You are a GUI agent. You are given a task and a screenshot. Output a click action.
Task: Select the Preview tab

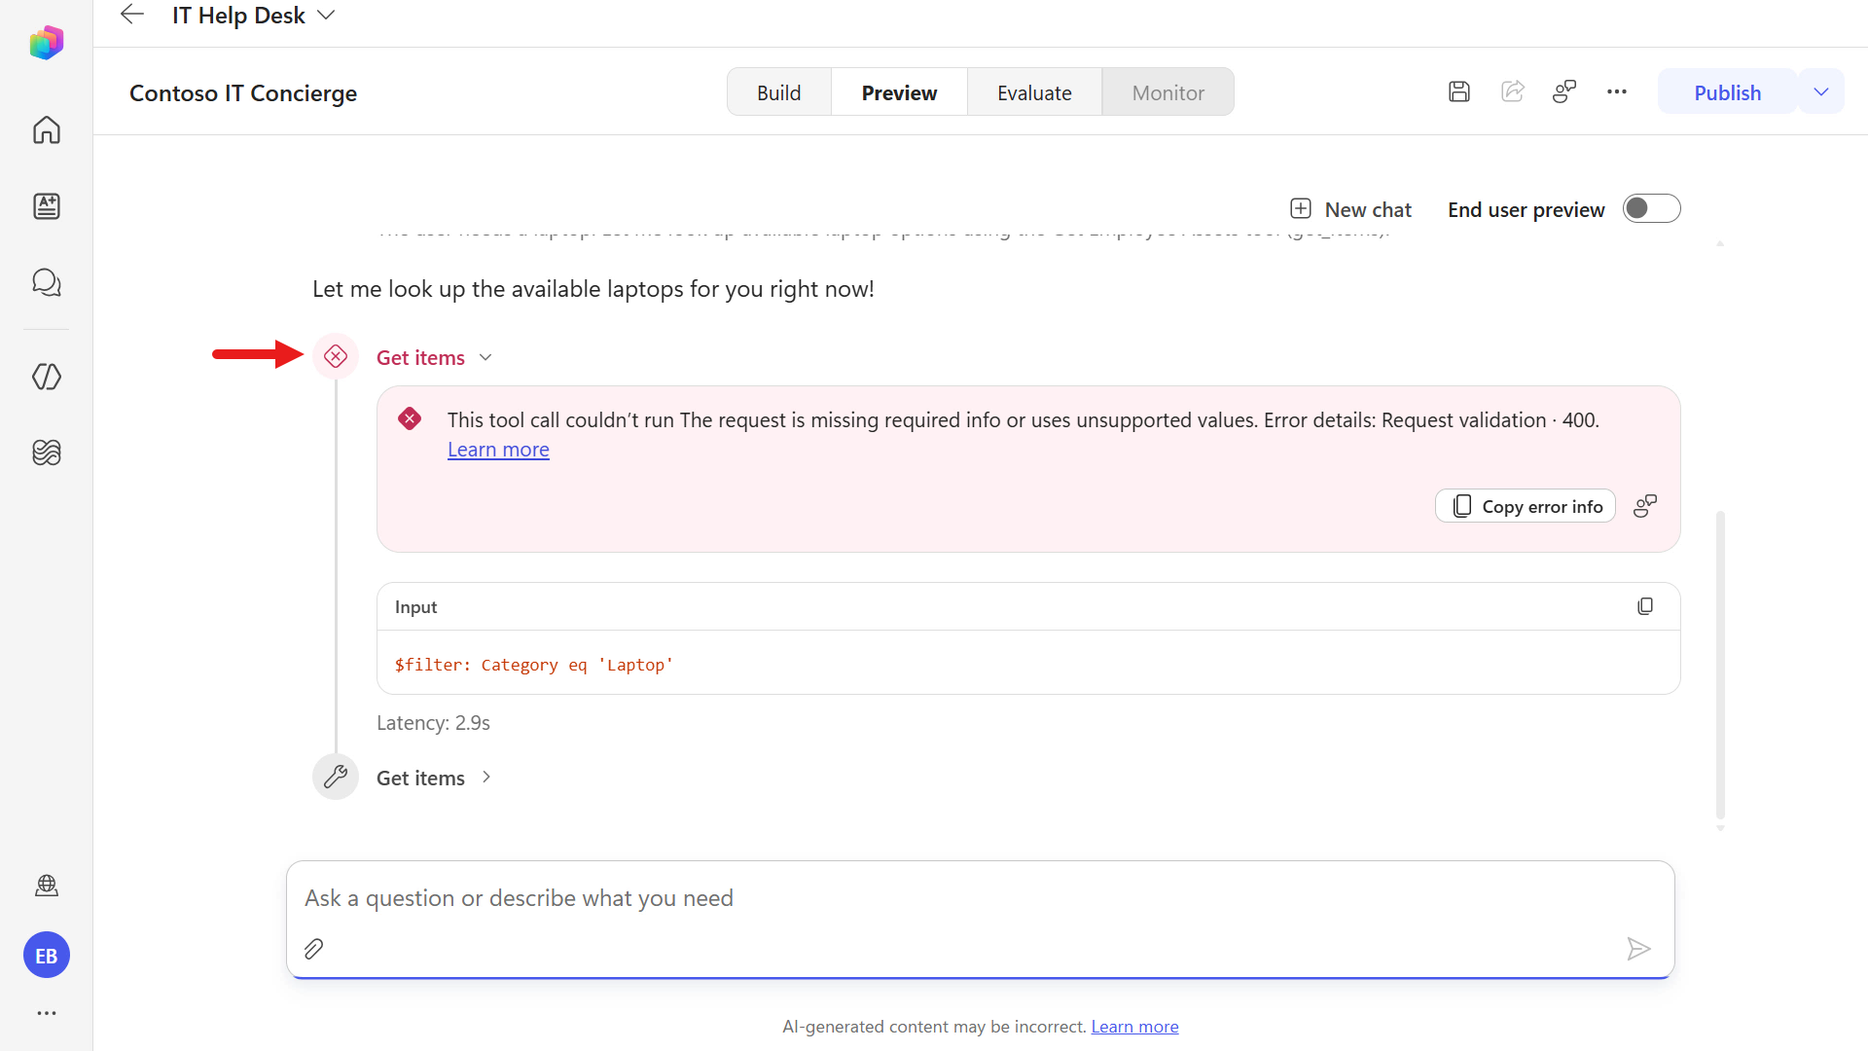(899, 92)
